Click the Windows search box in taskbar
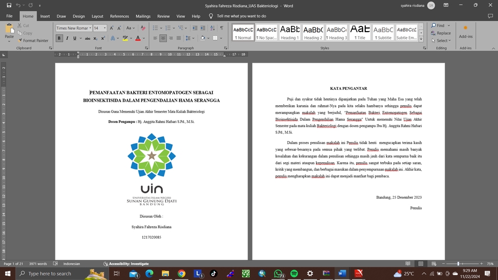Screen dimensions: 498x280 click(62, 273)
